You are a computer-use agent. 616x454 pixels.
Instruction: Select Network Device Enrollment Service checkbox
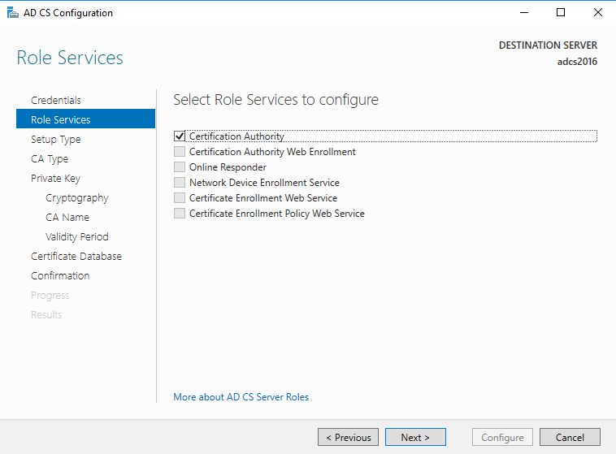[180, 183]
